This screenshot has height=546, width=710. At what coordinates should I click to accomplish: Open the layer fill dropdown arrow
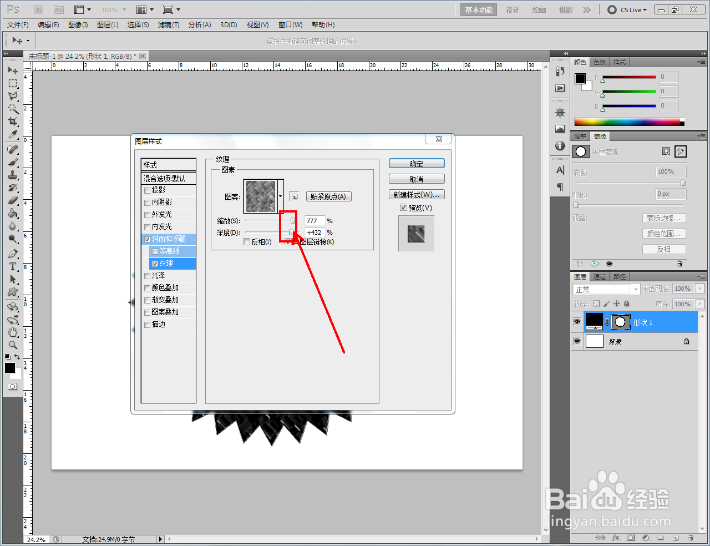(700, 304)
